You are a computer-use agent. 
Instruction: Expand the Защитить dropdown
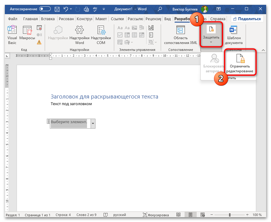coord(211,35)
